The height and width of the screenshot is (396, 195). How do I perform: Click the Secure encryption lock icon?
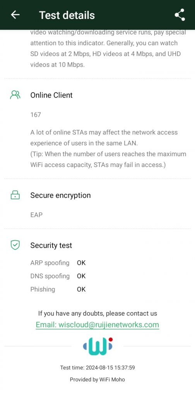tap(15, 195)
